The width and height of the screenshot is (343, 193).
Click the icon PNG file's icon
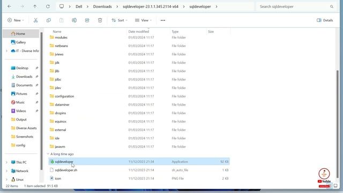tap(51, 179)
